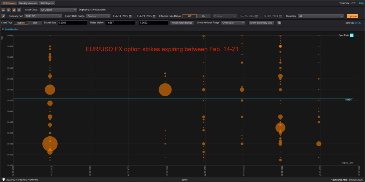
Task: Expand the Currency Pair EURUSD dropdown
Action: [x=43, y=16]
